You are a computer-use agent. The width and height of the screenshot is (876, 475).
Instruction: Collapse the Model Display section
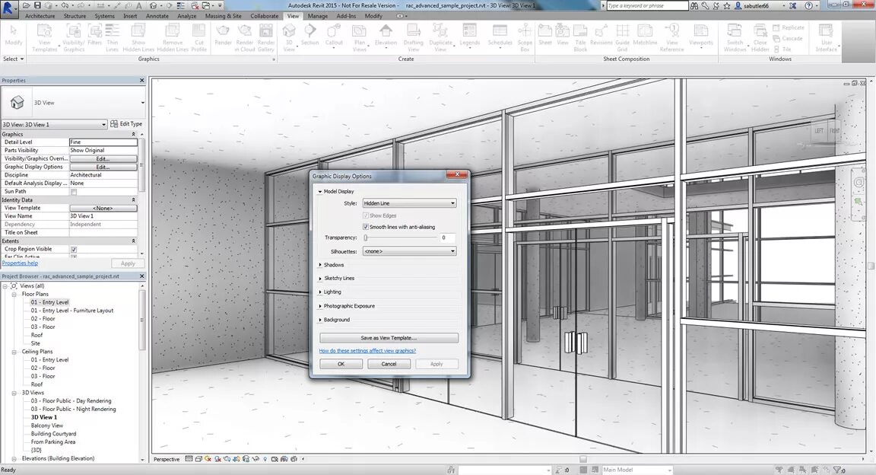(320, 191)
